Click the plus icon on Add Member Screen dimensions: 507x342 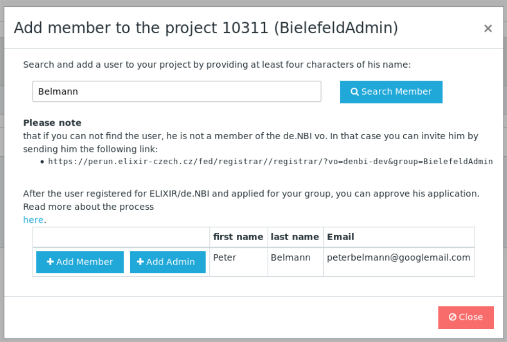(x=49, y=262)
